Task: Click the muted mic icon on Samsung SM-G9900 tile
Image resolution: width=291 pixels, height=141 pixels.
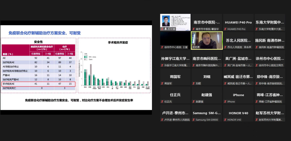Action: point(194,120)
